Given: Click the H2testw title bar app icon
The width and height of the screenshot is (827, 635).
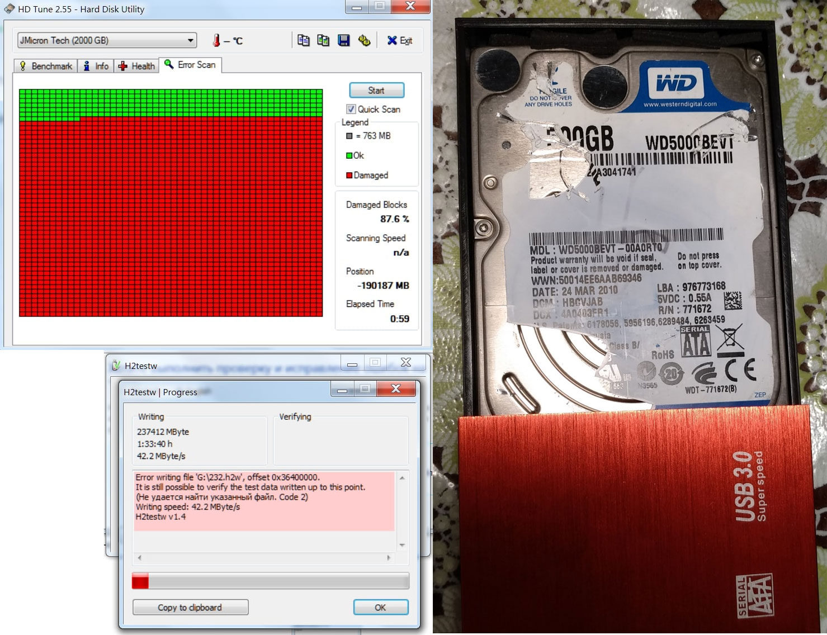Looking at the screenshot, I should coord(116,366).
